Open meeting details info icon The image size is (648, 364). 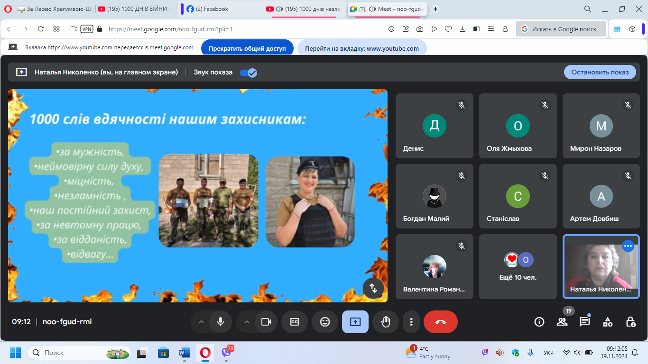point(539,322)
